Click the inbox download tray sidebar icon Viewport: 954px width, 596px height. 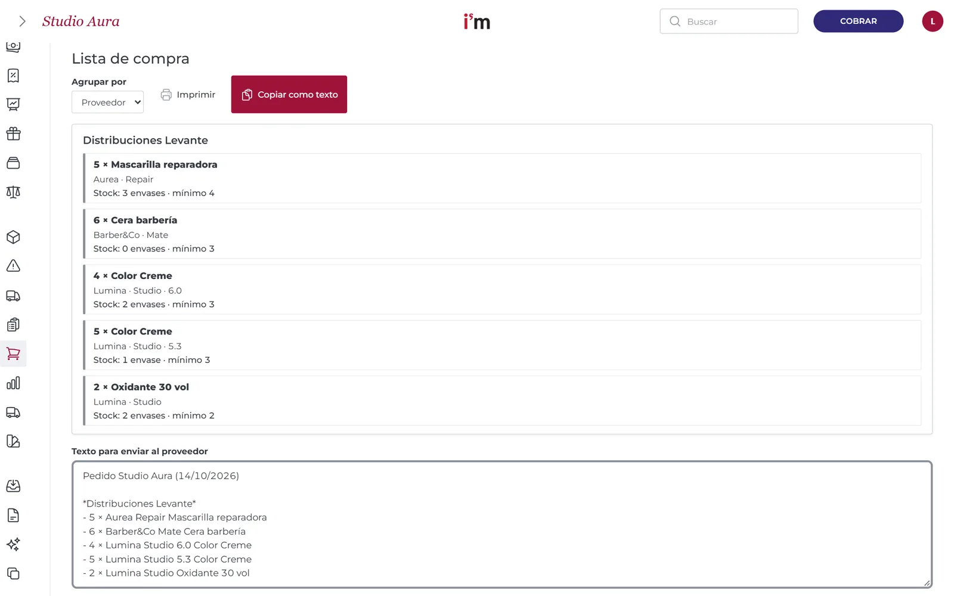[13, 486]
